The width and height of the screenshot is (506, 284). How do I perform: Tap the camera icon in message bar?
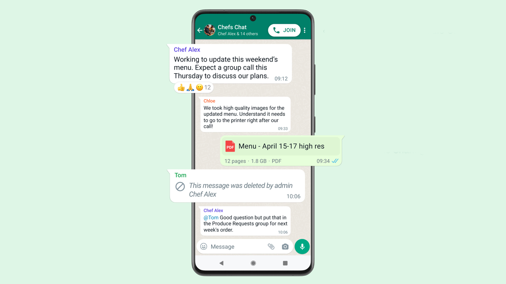(285, 247)
